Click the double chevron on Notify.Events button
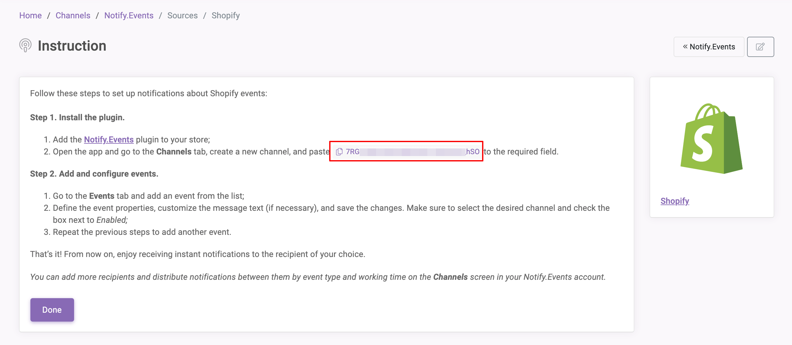 tap(685, 47)
